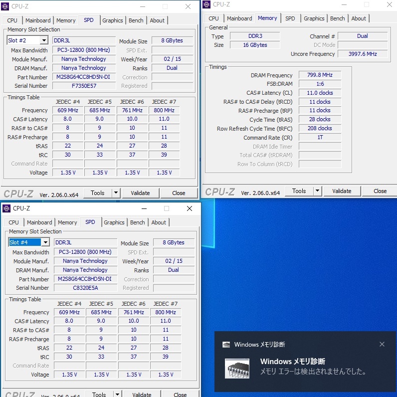The height and width of the screenshot is (397, 397).
Task: Click CAS# Latency 11.0 clocks value
Action: pyautogui.click(x=320, y=93)
